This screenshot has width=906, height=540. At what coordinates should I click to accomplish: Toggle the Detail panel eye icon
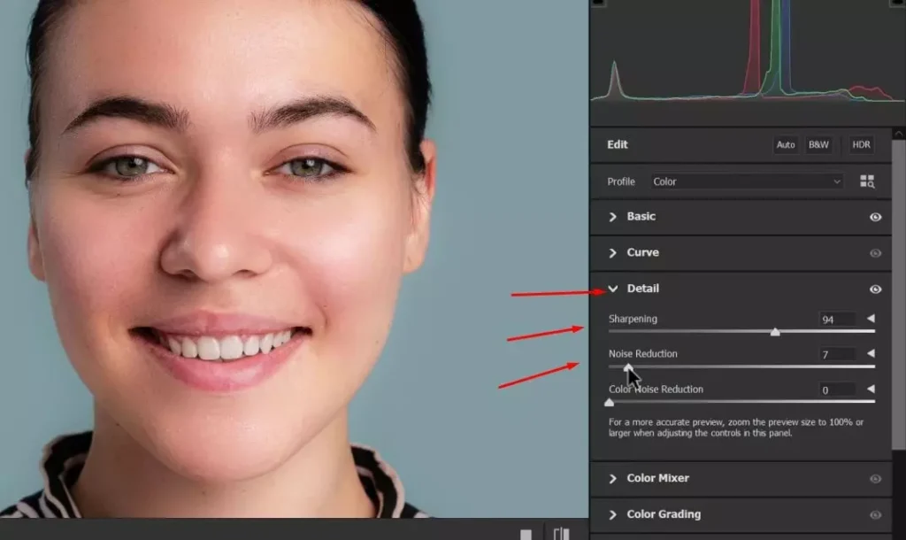875,289
